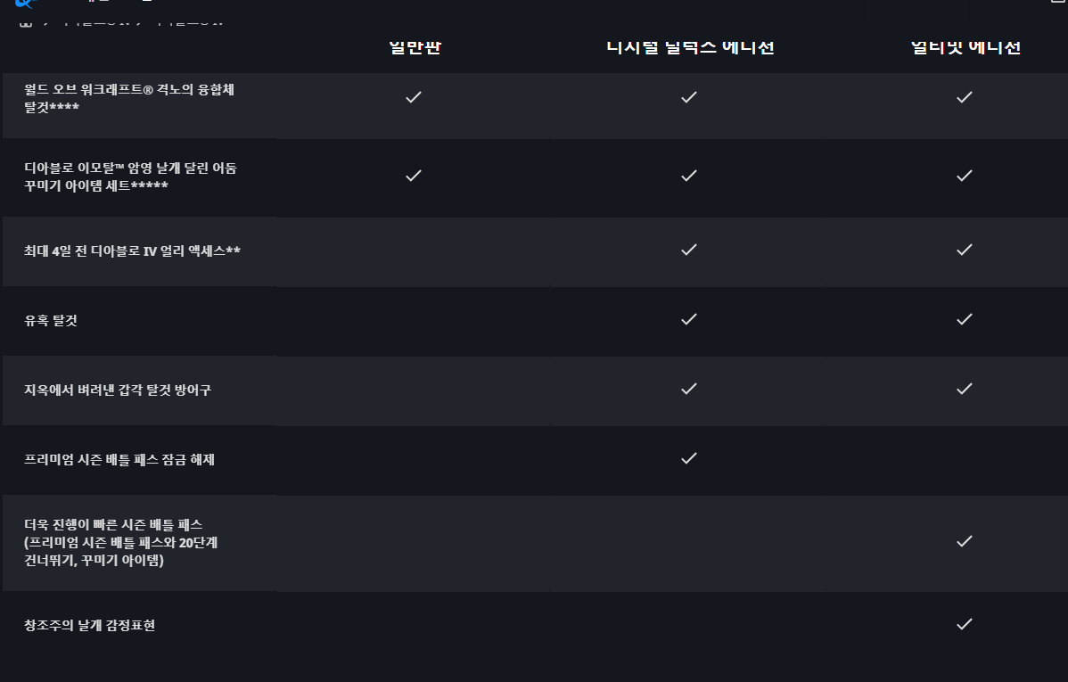Click 얼티밋 에디션 checkmark in 디아블로 이모탈 row
The image size is (1068, 682).
[x=964, y=176]
